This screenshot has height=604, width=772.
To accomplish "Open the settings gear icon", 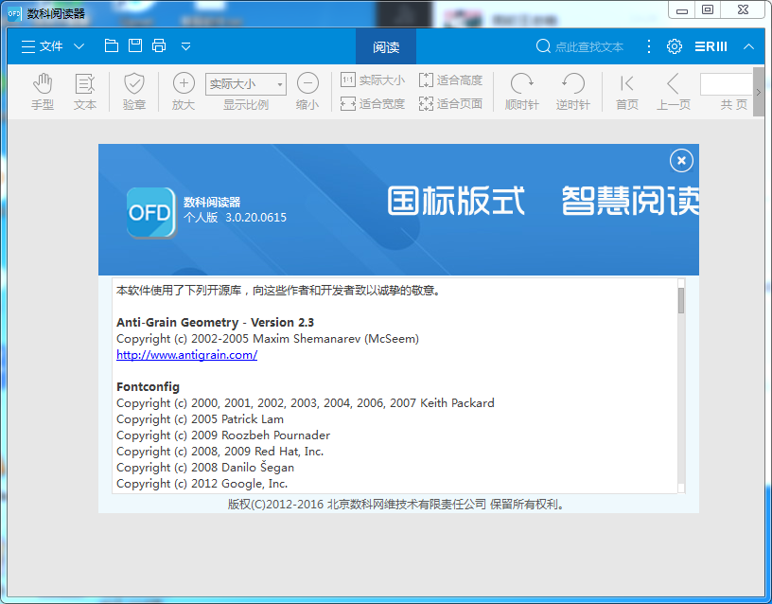I will coord(674,44).
